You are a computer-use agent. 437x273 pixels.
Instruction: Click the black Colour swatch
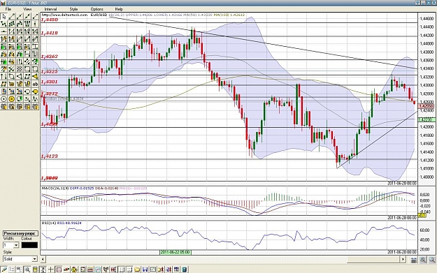29,245
